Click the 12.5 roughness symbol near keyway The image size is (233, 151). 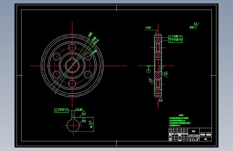(x=83, y=121)
